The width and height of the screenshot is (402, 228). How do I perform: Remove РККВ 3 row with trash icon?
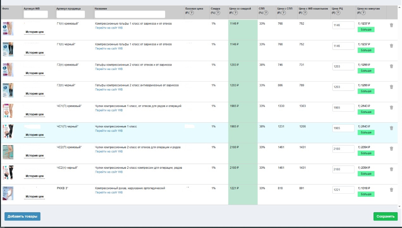coord(391,190)
